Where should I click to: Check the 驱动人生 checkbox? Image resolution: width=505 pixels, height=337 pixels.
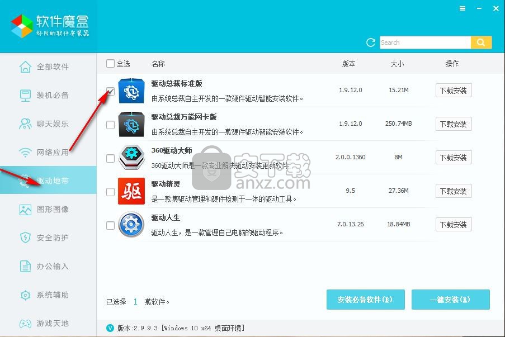click(x=111, y=225)
